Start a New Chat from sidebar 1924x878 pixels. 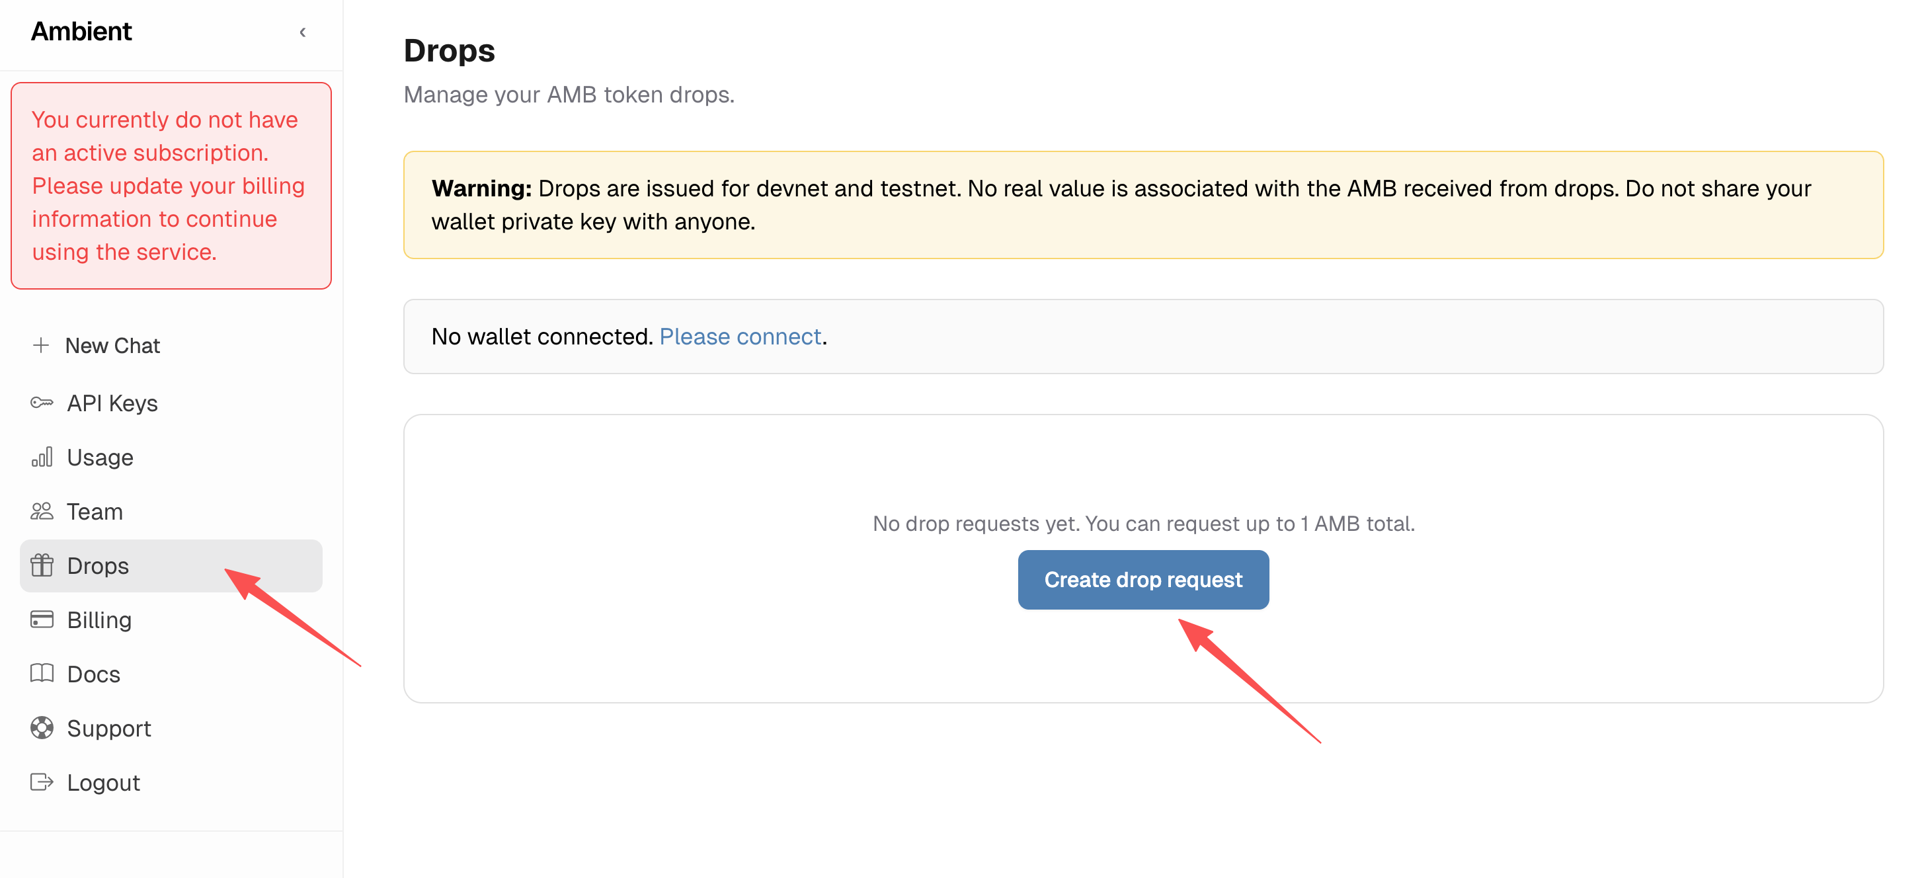pos(112,346)
